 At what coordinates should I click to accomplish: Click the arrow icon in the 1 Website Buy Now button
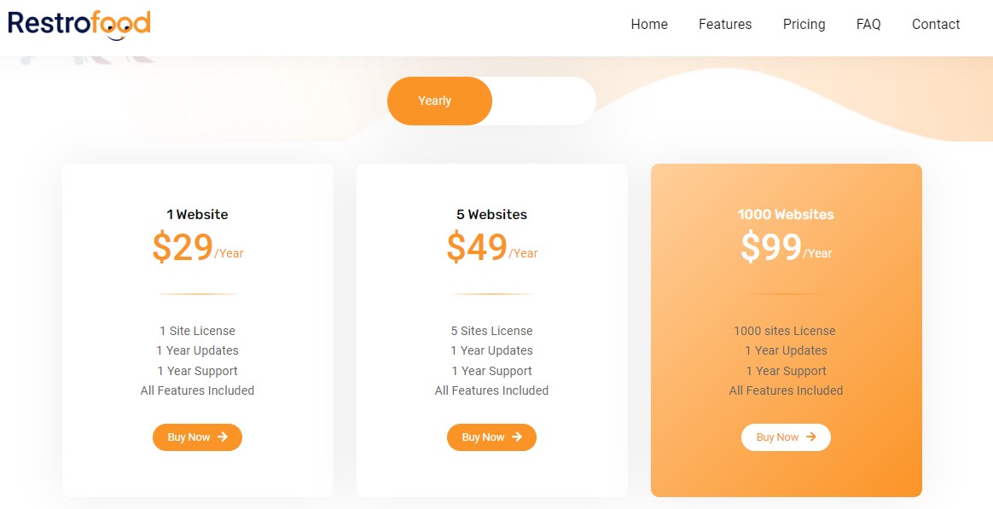(x=223, y=437)
